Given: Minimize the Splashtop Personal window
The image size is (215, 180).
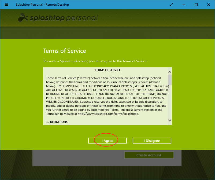Looking at the screenshot, I should point(184,5).
